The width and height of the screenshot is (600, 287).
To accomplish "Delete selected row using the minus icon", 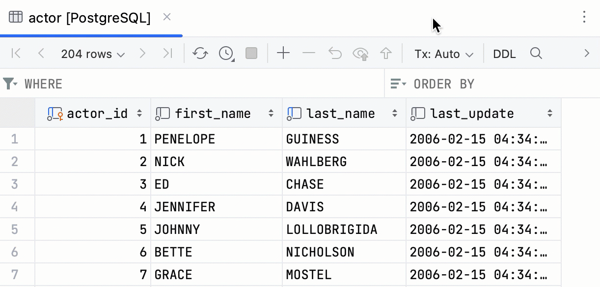I will click(309, 54).
